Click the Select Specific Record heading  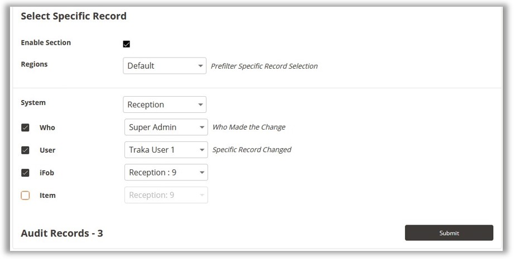coord(74,16)
